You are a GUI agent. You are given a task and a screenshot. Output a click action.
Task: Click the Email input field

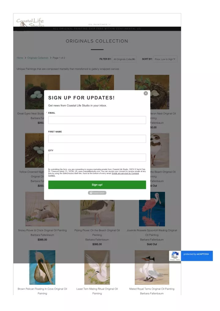point(97,120)
